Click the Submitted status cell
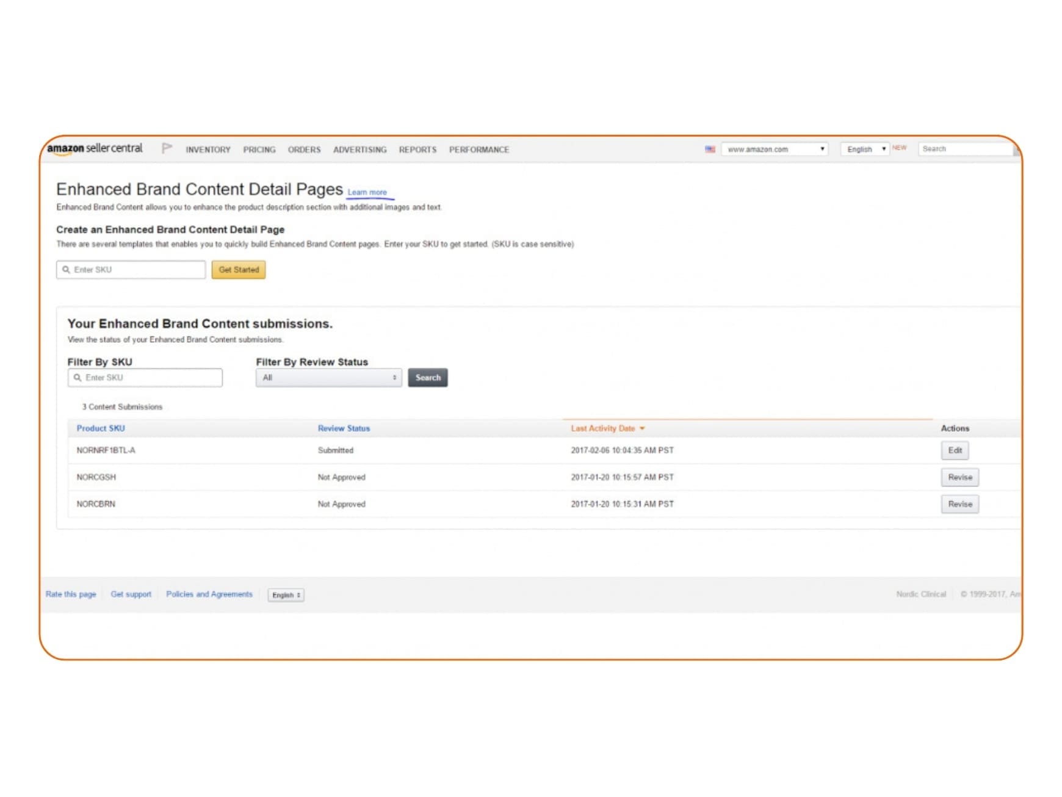Image resolution: width=1062 pixels, height=797 pixels. click(x=335, y=450)
